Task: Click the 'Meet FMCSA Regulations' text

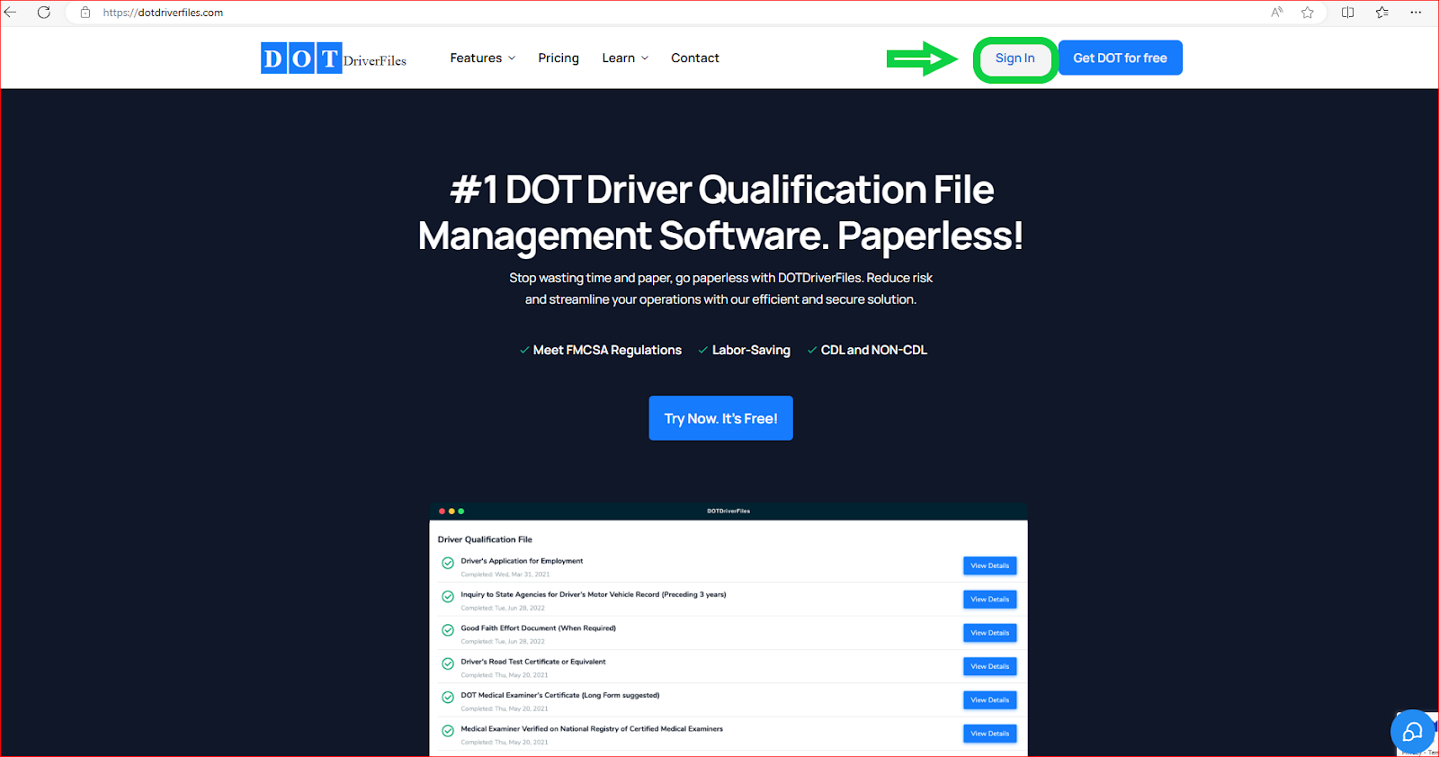Action: click(x=607, y=350)
